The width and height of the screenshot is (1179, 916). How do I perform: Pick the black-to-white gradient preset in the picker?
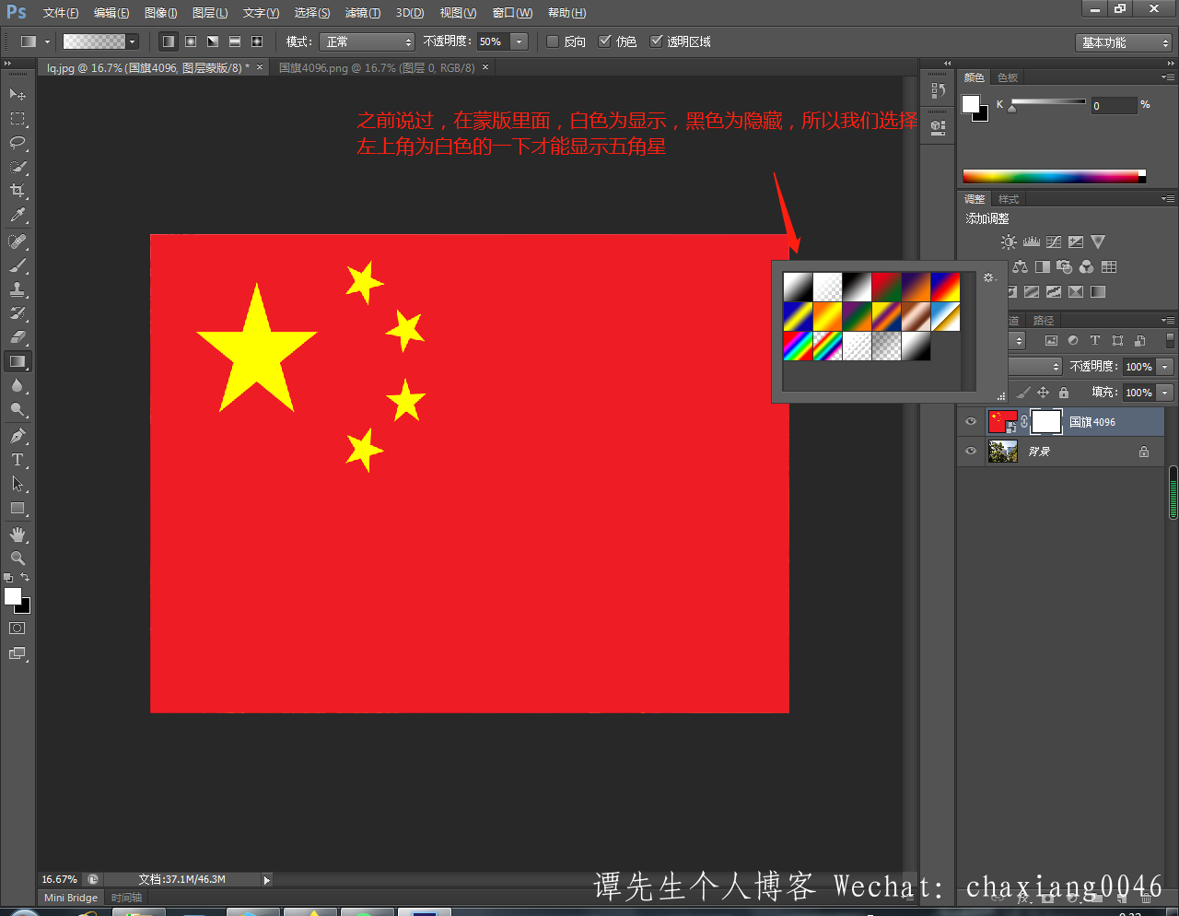[857, 287]
